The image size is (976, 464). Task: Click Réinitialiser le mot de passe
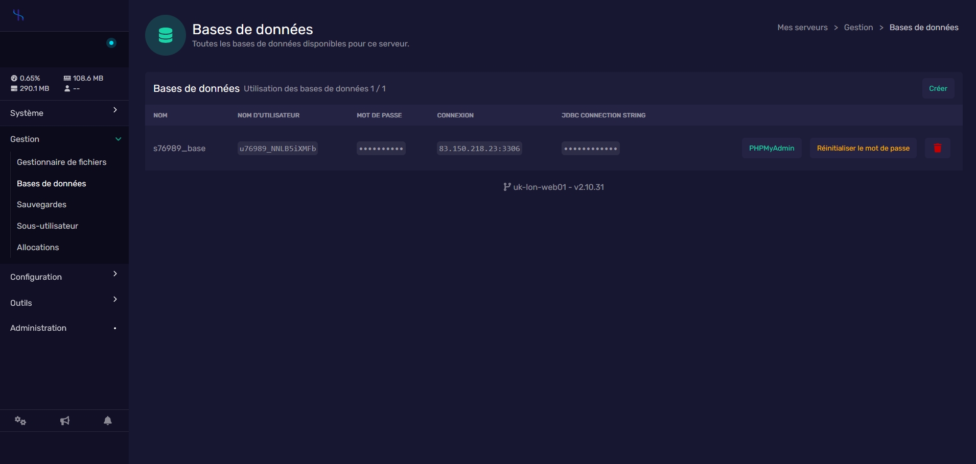tap(863, 148)
